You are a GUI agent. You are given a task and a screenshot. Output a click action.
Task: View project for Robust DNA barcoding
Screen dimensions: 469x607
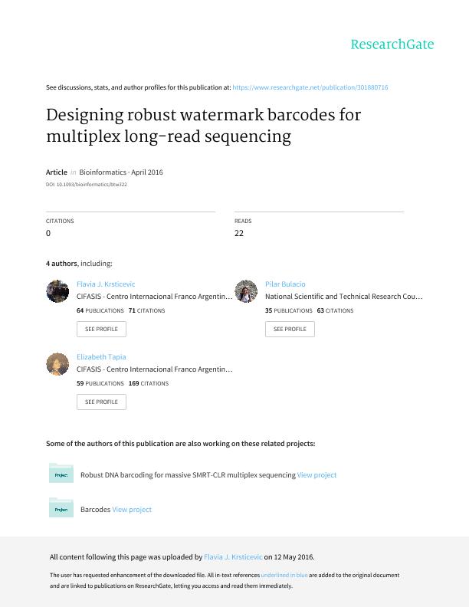pyautogui.click(x=316, y=475)
